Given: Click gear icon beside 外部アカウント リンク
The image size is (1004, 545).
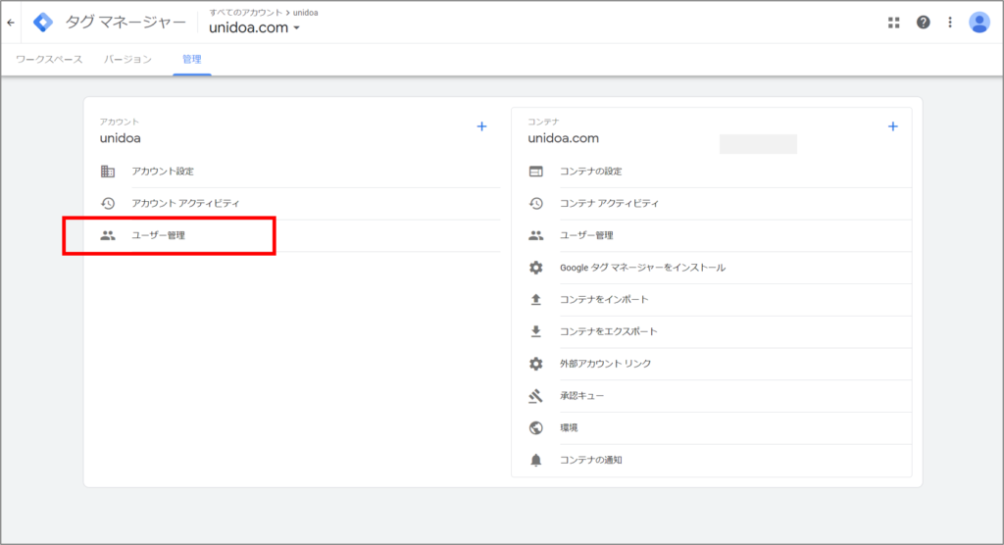Looking at the screenshot, I should click(x=536, y=364).
